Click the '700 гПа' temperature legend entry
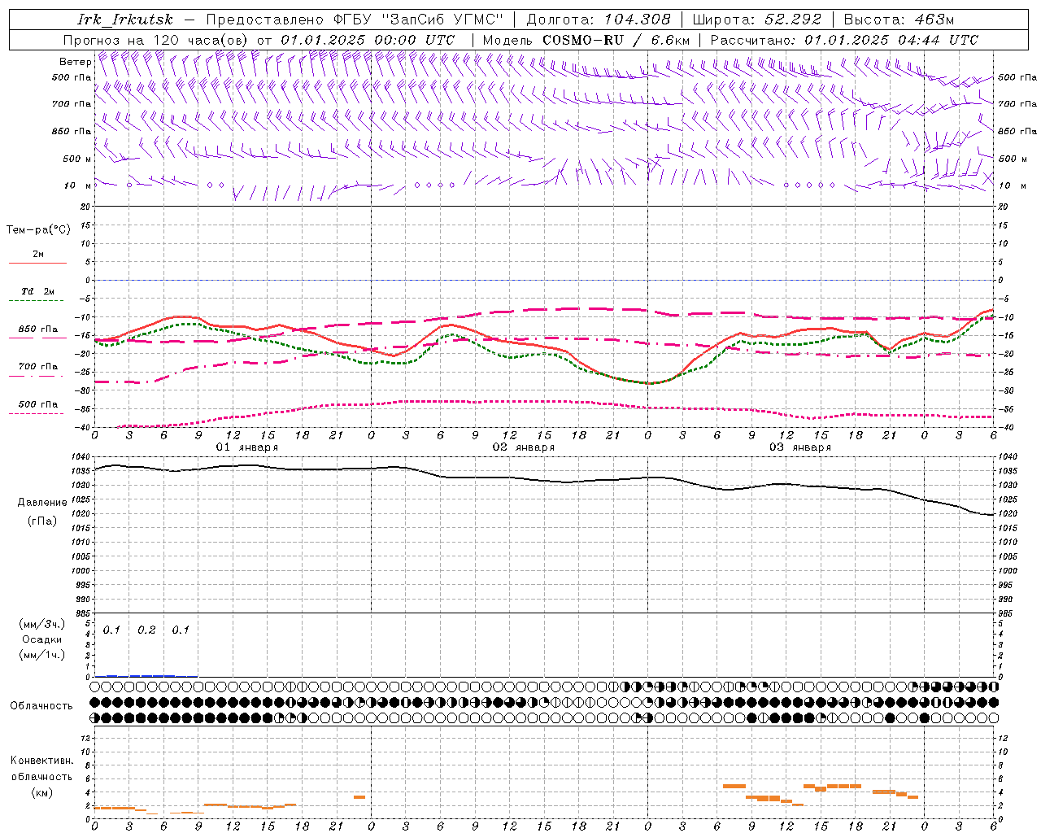Screen dimensions: 1041x833 coord(38,367)
